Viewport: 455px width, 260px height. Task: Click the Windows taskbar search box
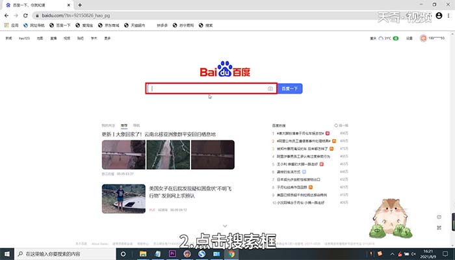coord(65,254)
